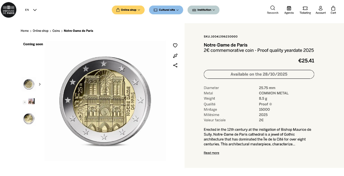Screen dimensions: 344x176
Task: Open the Research search icon
Action: 272,8
